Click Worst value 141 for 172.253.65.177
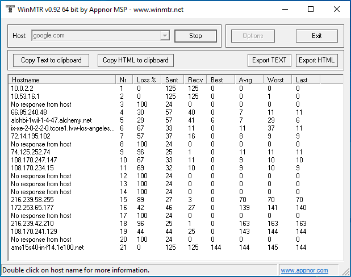351x277 pixels. point(273,208)
